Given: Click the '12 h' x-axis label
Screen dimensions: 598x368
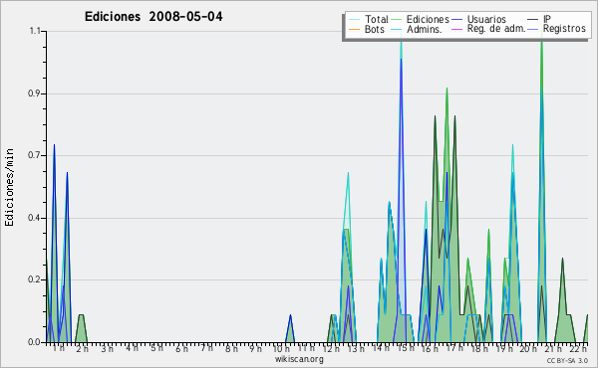Looking at the screenshot, I should pos(331,348).
